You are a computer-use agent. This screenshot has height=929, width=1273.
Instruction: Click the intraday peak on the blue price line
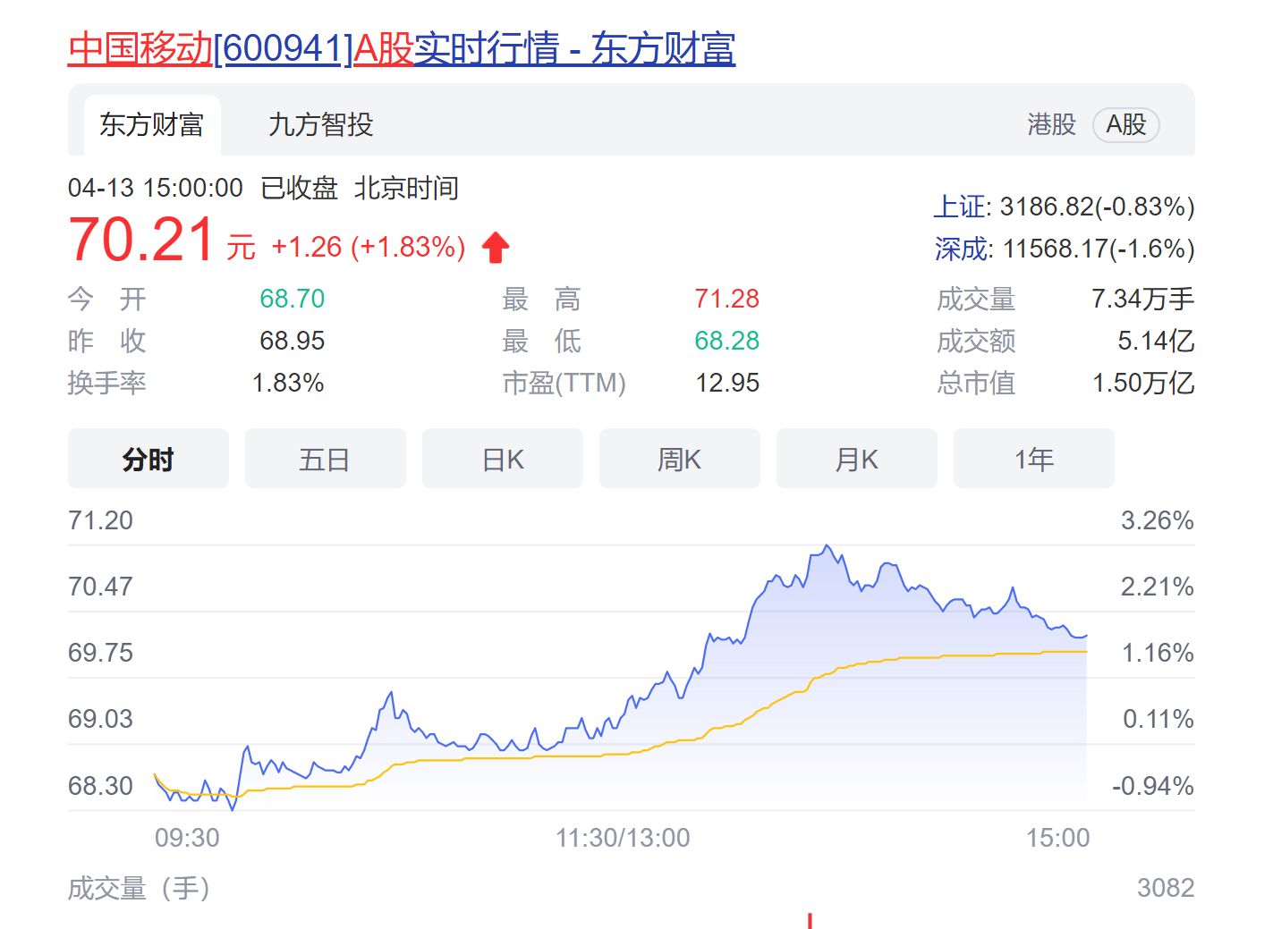827,545
